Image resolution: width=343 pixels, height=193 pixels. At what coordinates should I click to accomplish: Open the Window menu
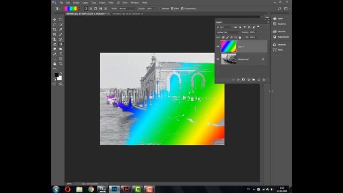(x=135, y=3)
